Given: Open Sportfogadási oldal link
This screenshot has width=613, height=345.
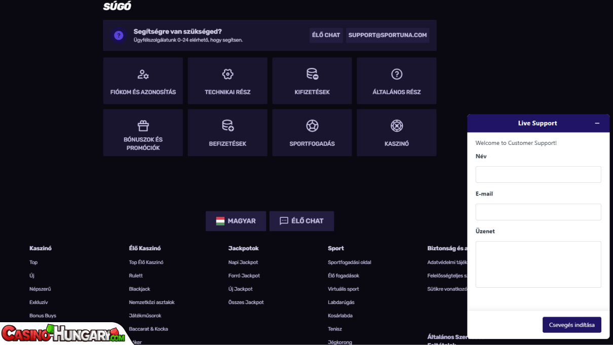Looking at the screenshot, I should pyautogui.click(x=350, y=262).
